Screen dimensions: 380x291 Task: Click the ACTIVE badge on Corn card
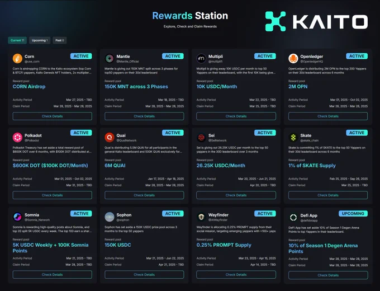pyautogui.click(x=81, y=56)
